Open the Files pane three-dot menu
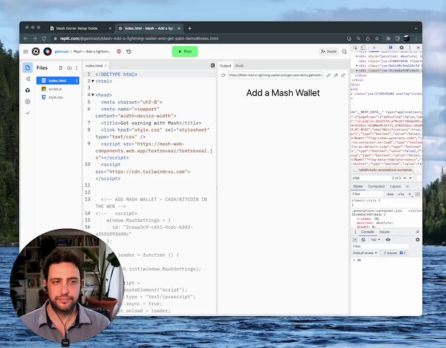446x348 pixels. tap(77, 68)
